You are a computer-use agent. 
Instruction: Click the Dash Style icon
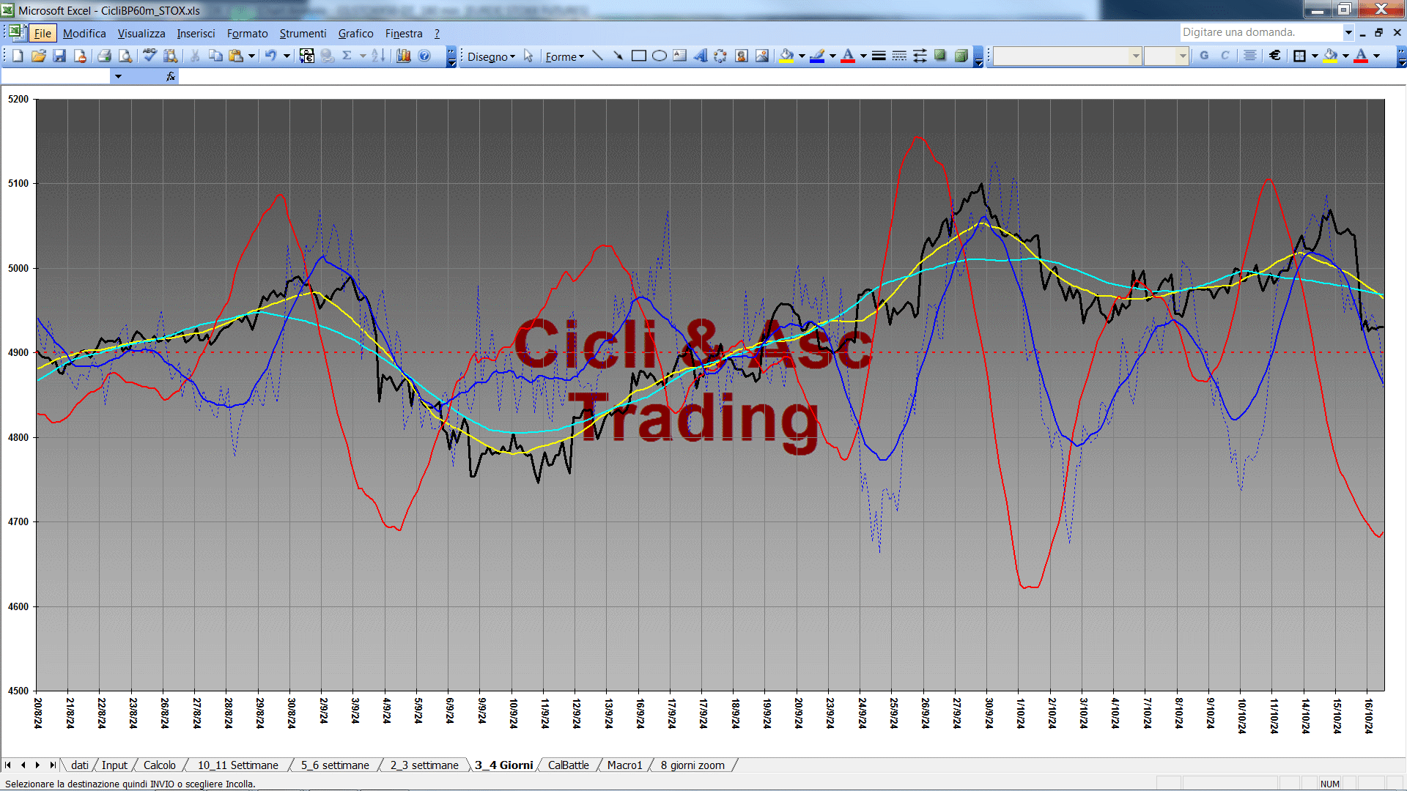899,56
